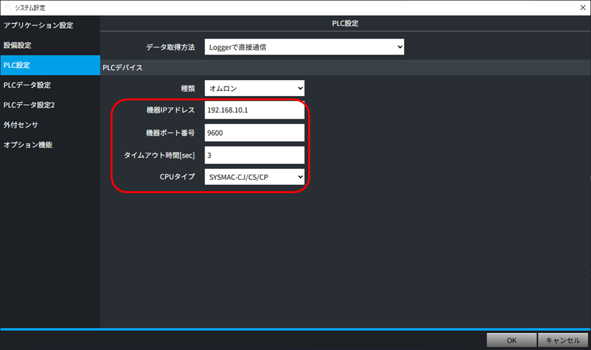
Task: Expand the CPUタイプ combo box
Action: pos(254,177)
